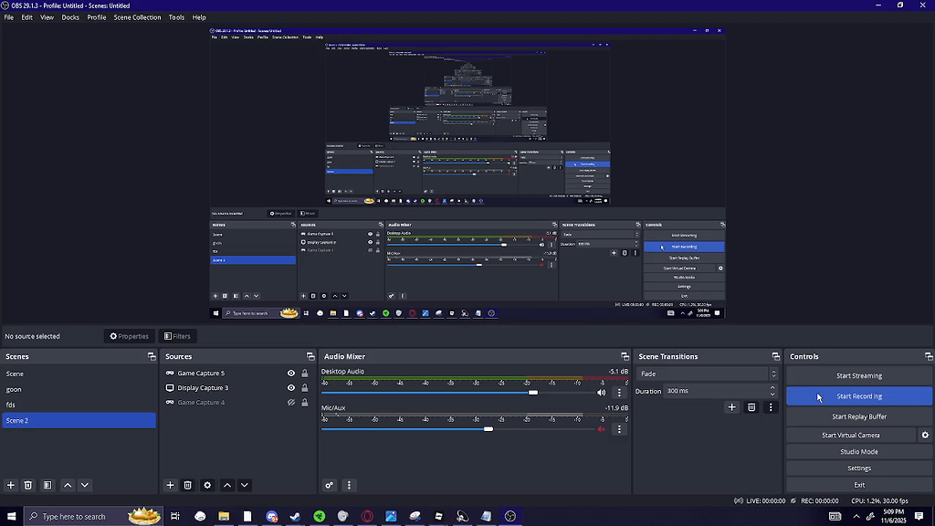935x526 pixels.
Task: Delete the Fade transition with trash icon
Action: click(x=751, y=406)
